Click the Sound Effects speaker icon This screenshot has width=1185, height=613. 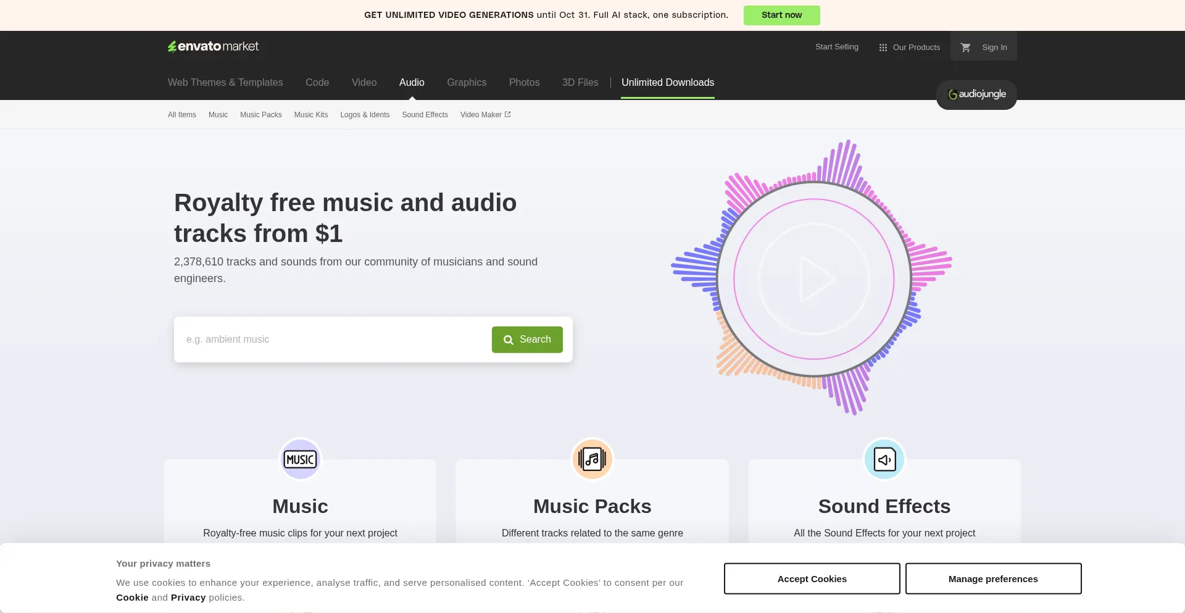tap(884, 459)
